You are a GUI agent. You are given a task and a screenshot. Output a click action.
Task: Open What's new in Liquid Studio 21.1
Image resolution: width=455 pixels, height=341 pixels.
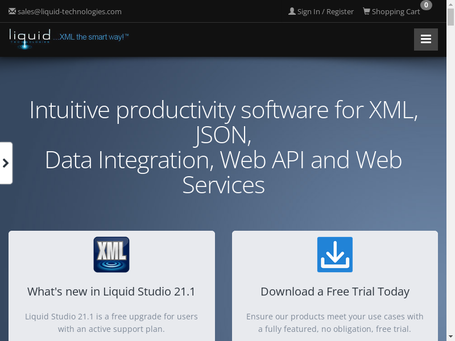pyautogui.click(x=111, y=292)
